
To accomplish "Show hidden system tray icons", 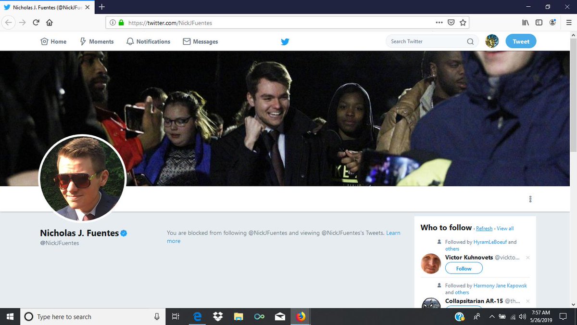I will [491, 316].
